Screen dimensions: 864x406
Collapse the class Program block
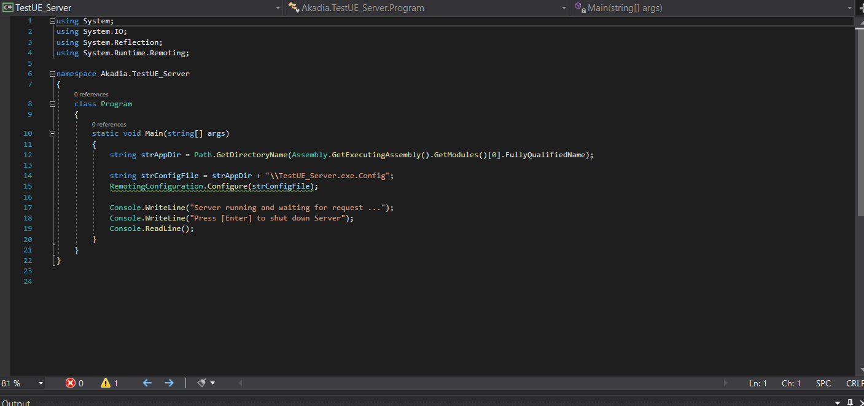coord(52,104)
